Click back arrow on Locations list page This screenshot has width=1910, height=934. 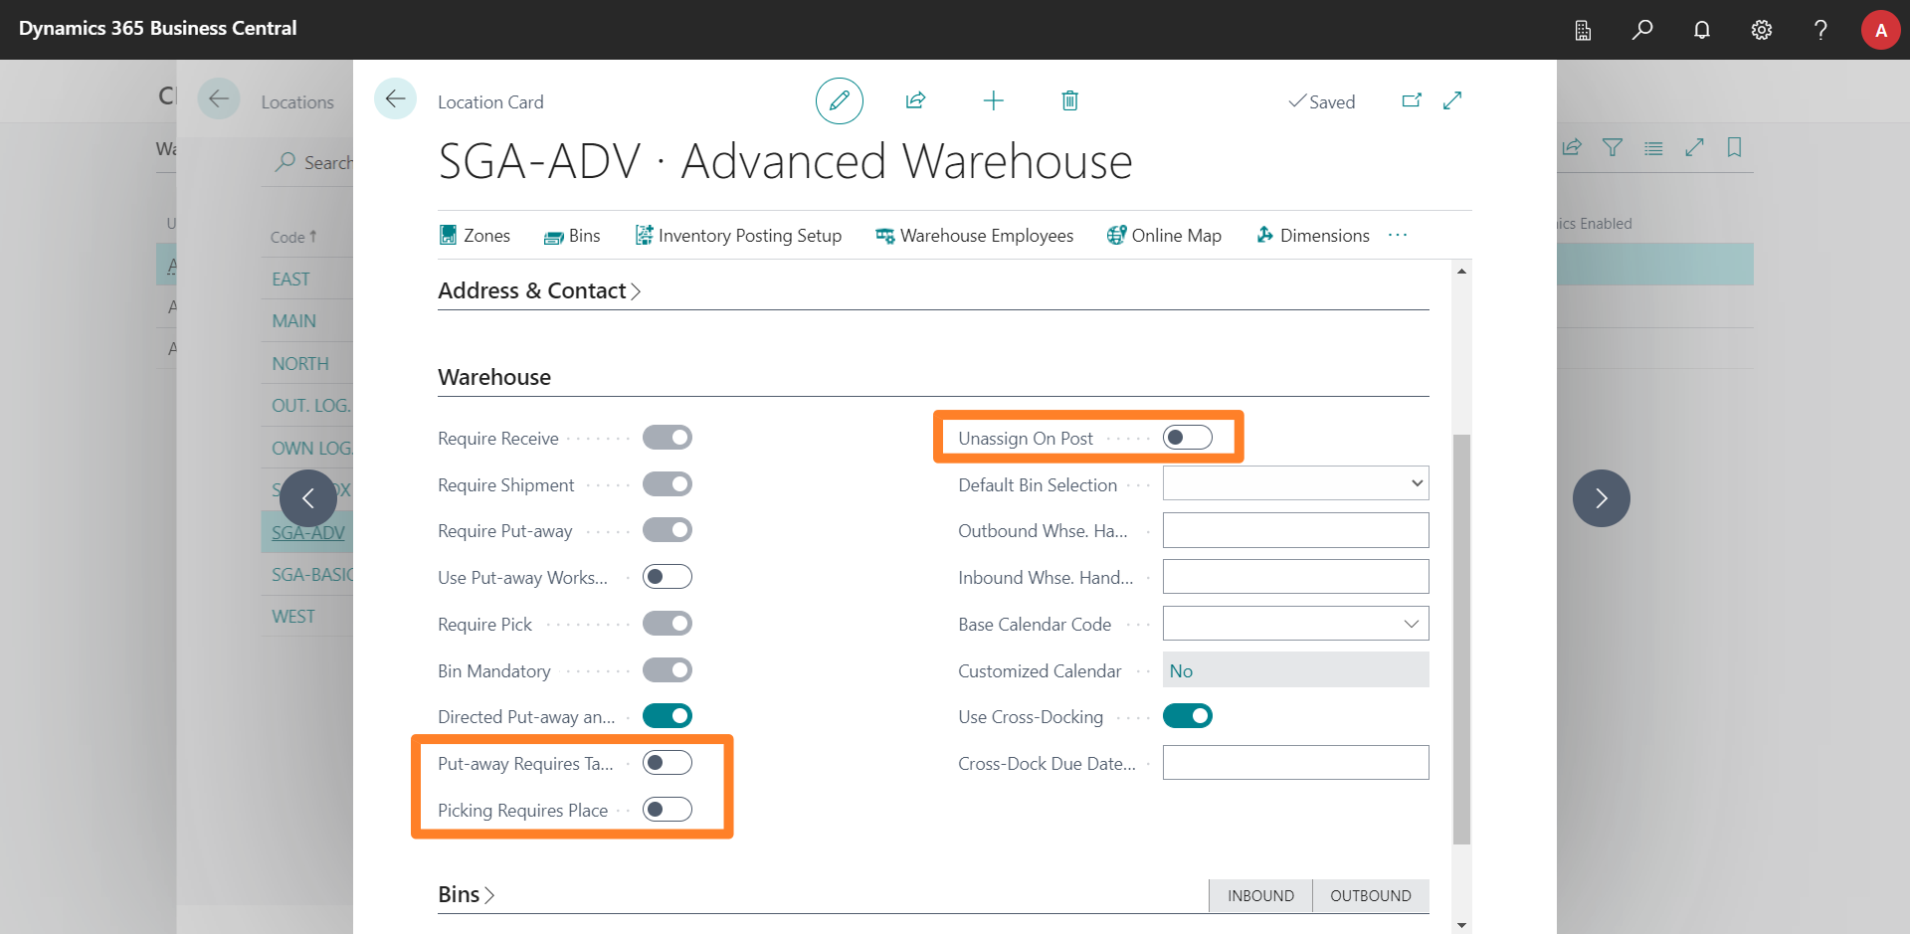click(x=219, y=99)
